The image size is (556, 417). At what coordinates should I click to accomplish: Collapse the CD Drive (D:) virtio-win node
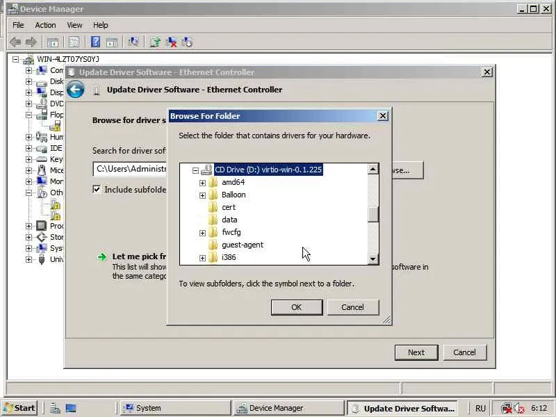(x=195, y=170)
